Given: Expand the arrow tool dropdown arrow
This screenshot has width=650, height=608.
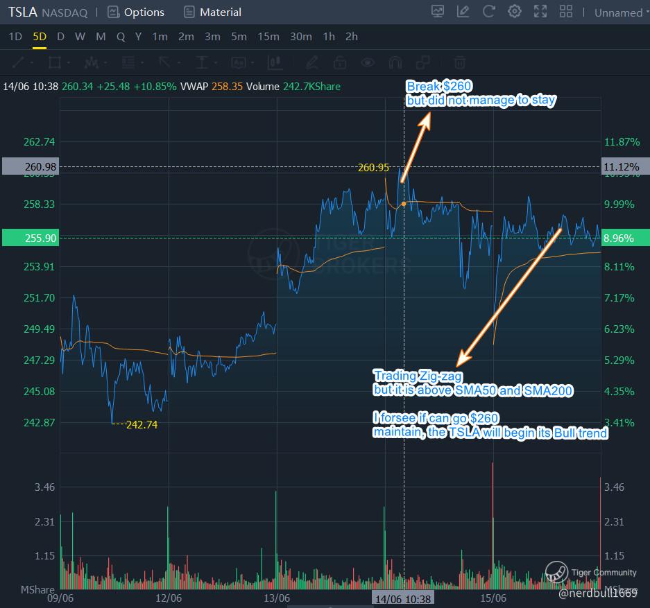Looking at the screenshot, I should (179, 63).
